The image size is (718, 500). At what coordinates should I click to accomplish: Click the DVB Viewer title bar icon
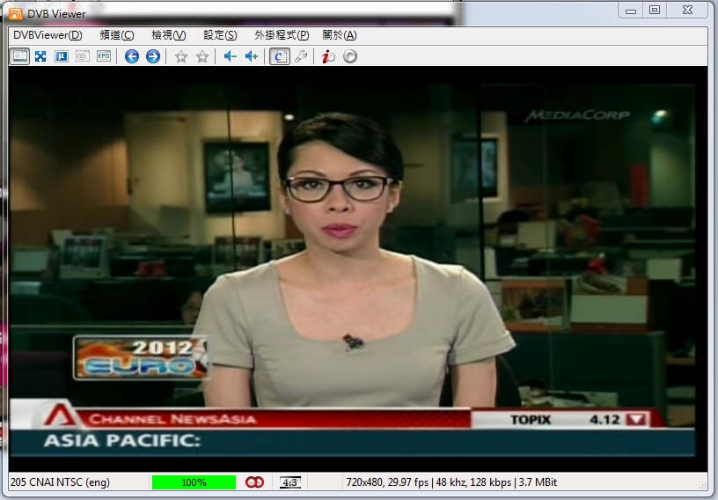coord(16,13)
